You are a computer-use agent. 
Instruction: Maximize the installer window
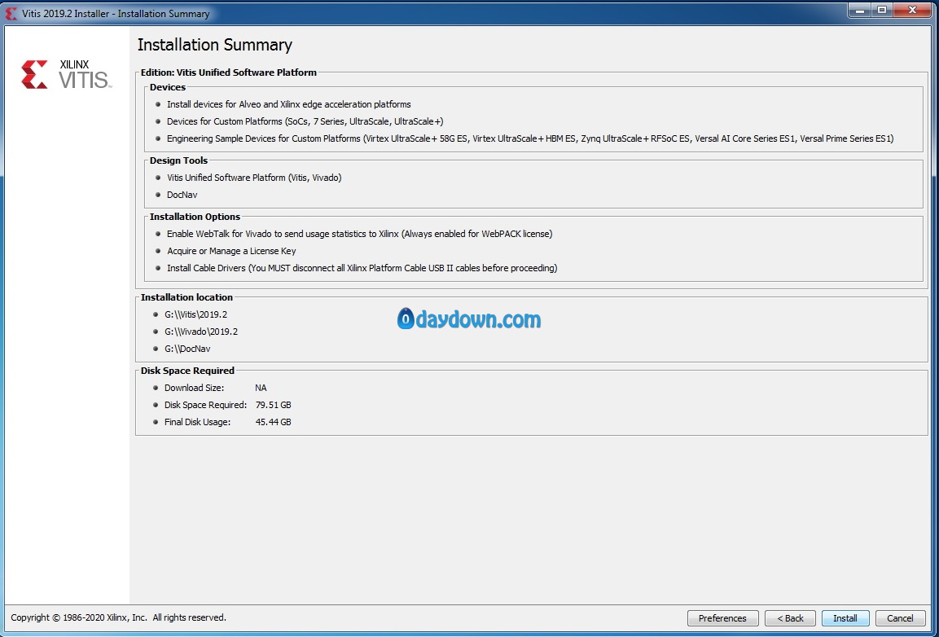pos(881,10)
